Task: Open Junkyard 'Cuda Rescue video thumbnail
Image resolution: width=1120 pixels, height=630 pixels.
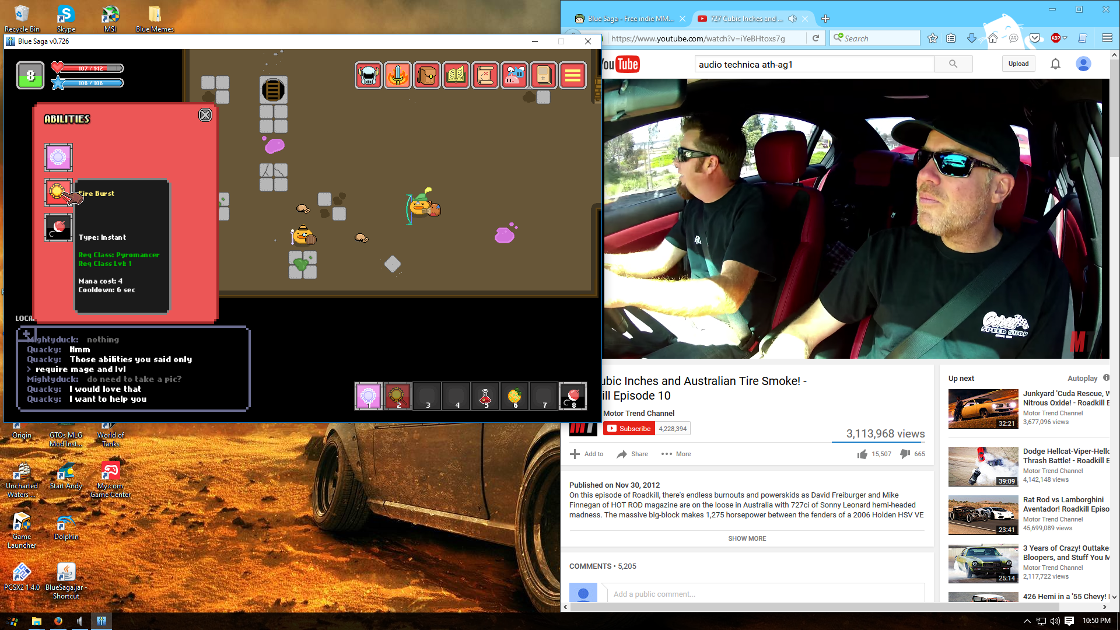Action: tap(984, 409)
